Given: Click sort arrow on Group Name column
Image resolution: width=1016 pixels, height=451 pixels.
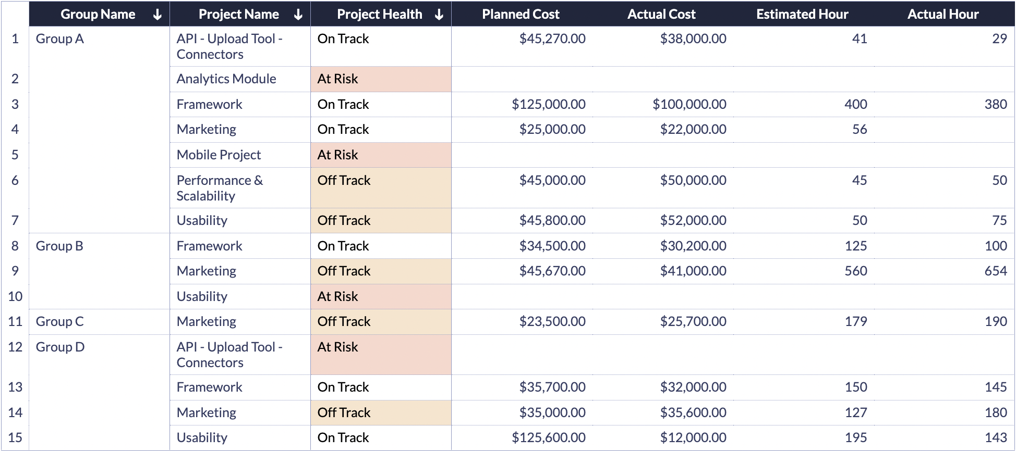Looking at the screenshot, I should point(157,15).
